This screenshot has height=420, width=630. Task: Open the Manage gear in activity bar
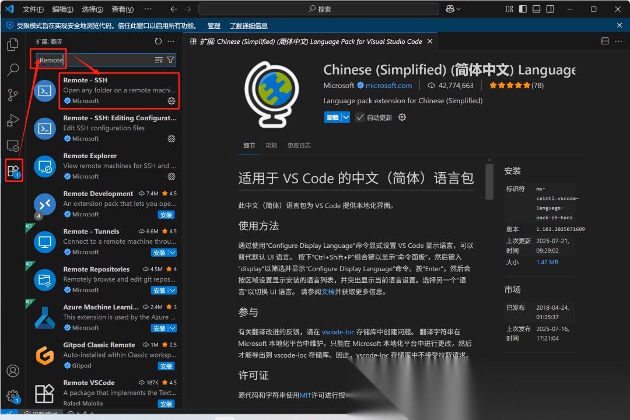click(x=13, y=396)
